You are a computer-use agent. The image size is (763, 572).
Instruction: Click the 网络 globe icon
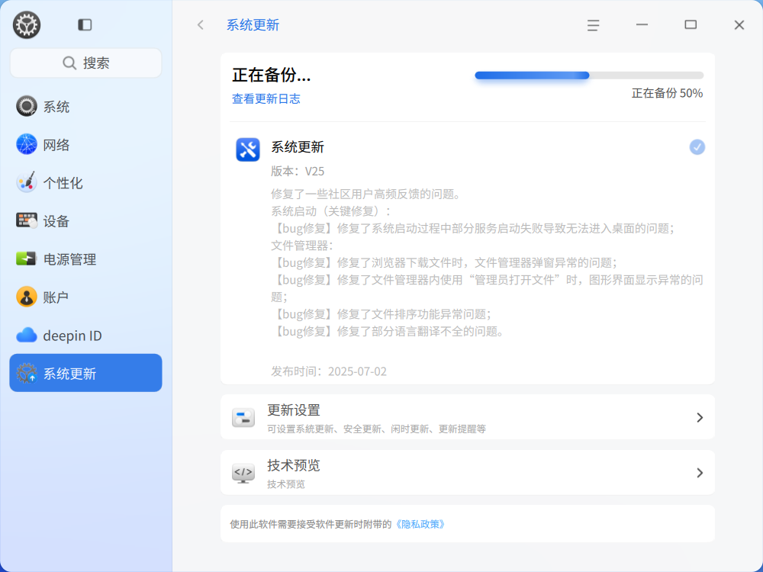(x=26, y=144)
